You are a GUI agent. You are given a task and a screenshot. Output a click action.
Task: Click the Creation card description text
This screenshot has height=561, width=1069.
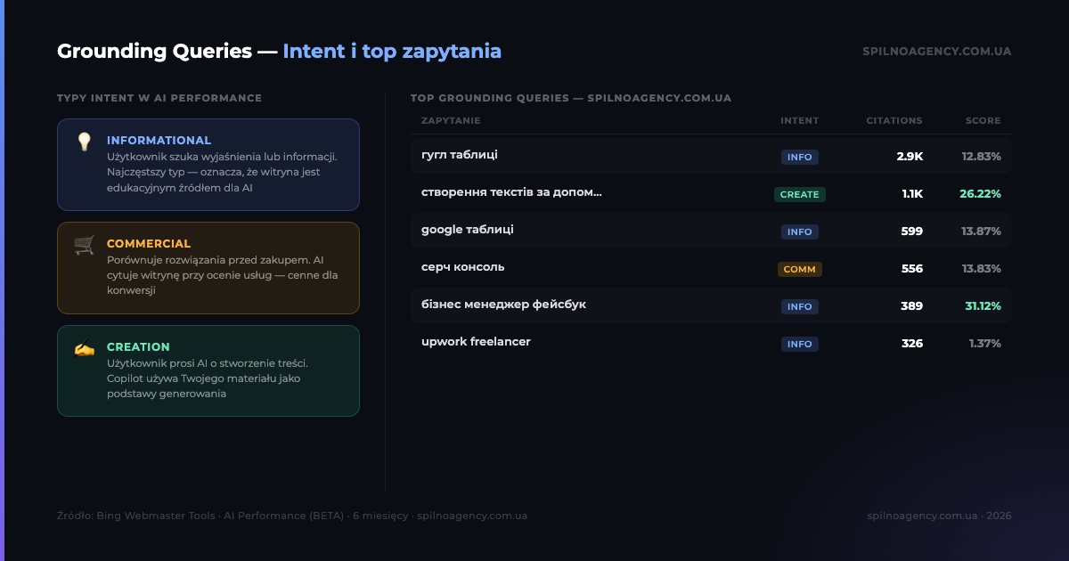coord(208,378)
